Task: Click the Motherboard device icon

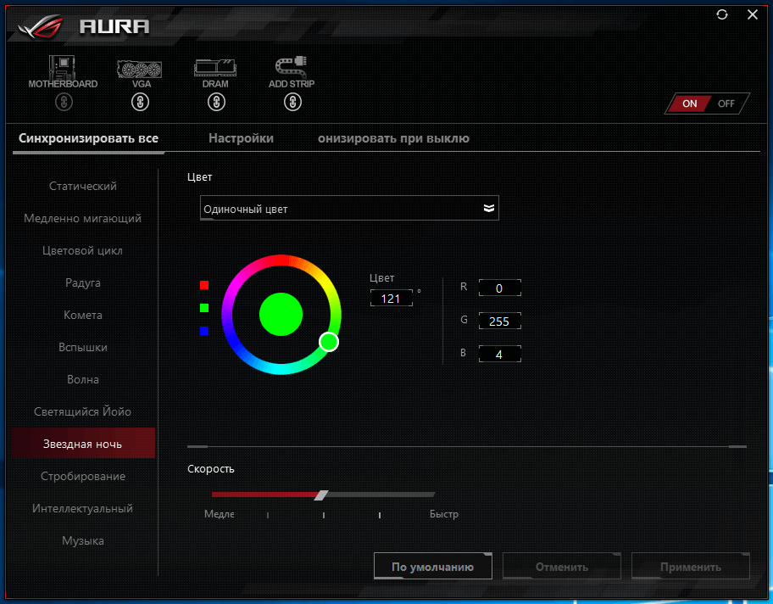Action: [63, 67]
